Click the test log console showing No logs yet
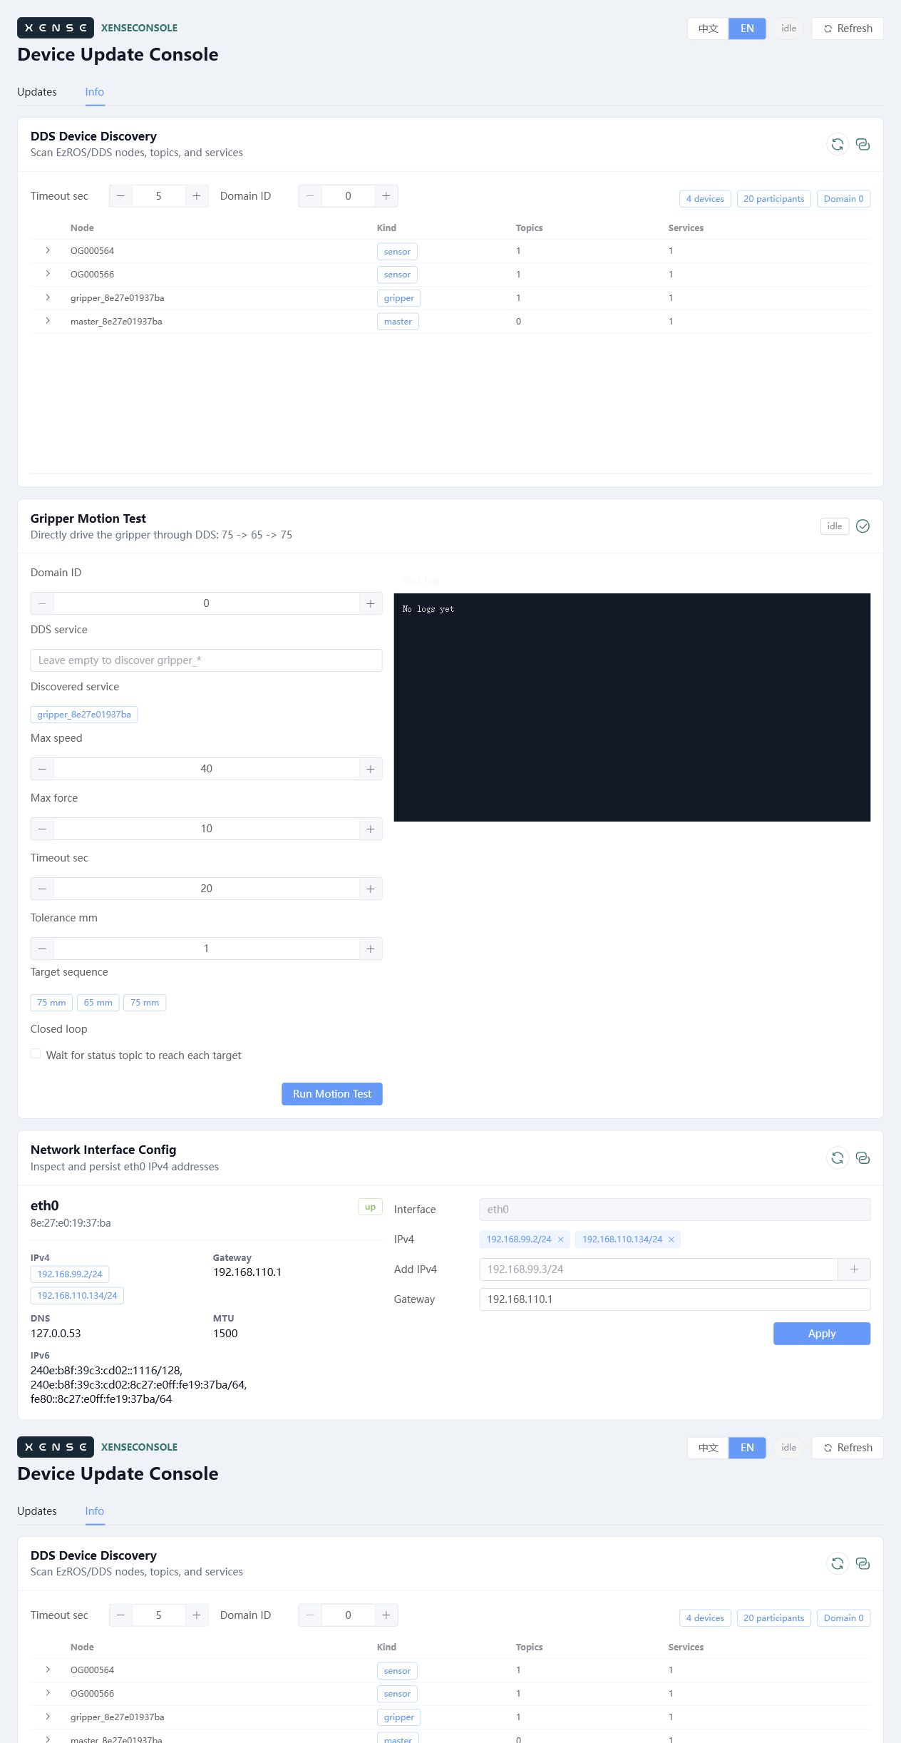The height and width of the screenshot is (1743, 901). pos(632,707)
